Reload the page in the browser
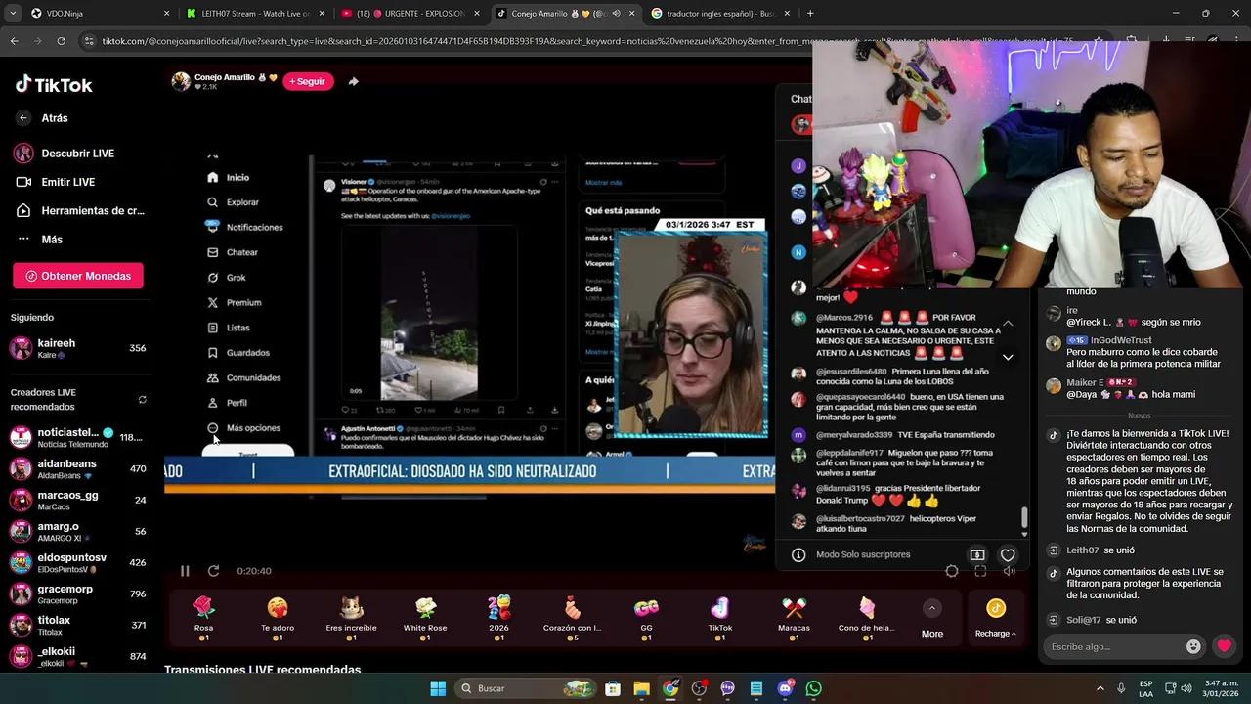The image size is (1251, 704). click(61, 41)
